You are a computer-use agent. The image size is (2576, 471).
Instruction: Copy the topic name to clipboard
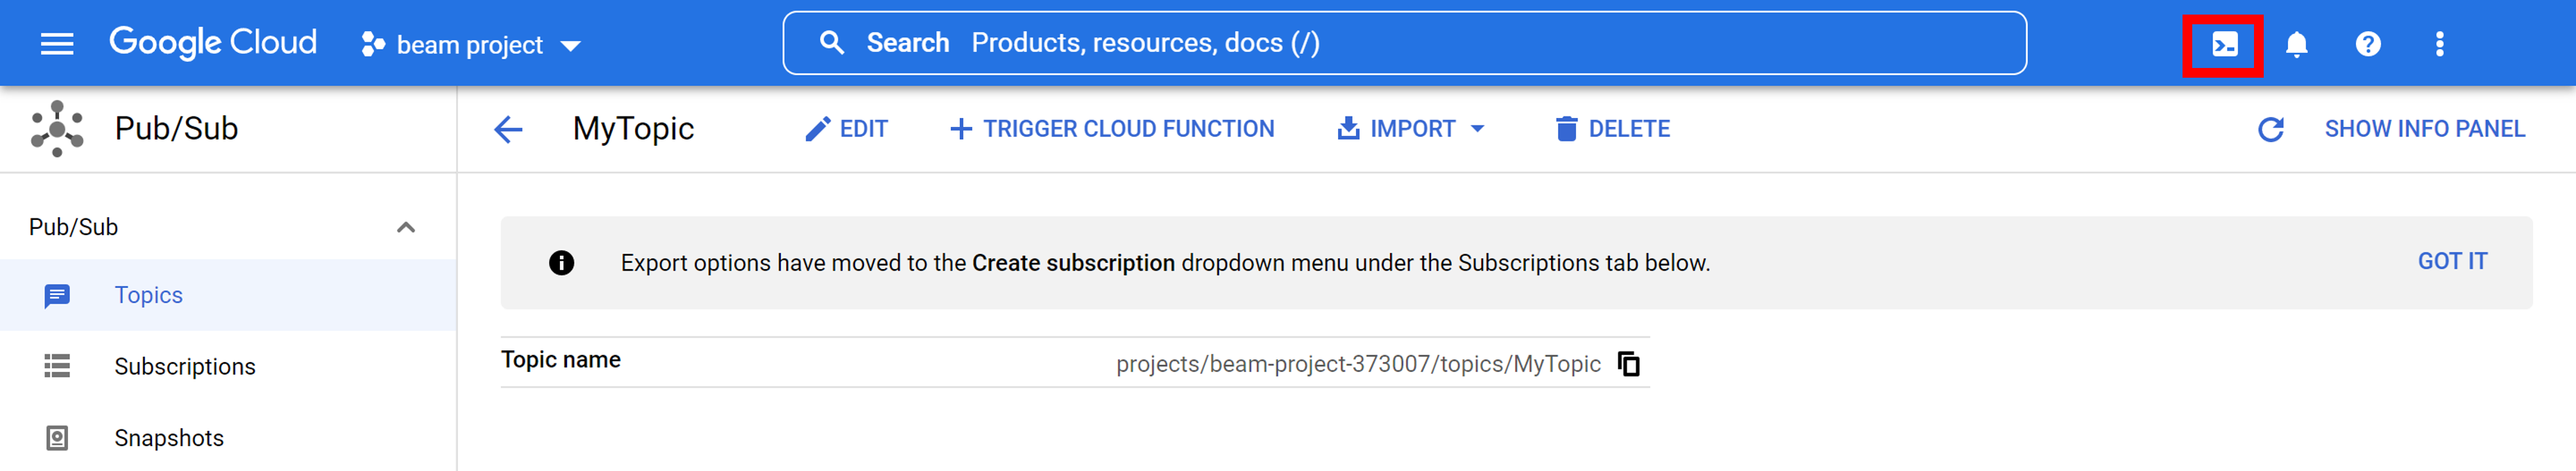coord(1629,363)
